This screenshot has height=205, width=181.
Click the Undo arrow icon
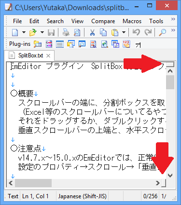[136, 32]
